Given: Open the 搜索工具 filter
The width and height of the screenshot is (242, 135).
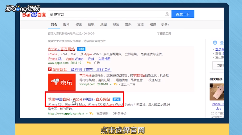Looking at the screenshot, I should 164,33.
